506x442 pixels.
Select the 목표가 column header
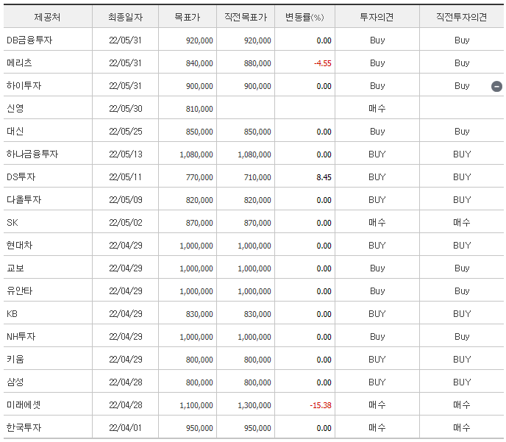tap(187, 17)
